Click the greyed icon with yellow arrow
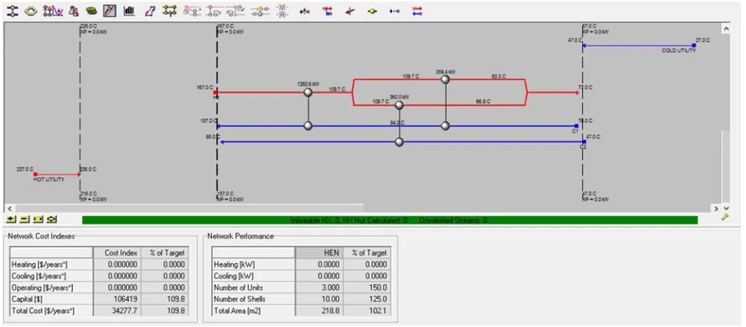 coord(259,11)
